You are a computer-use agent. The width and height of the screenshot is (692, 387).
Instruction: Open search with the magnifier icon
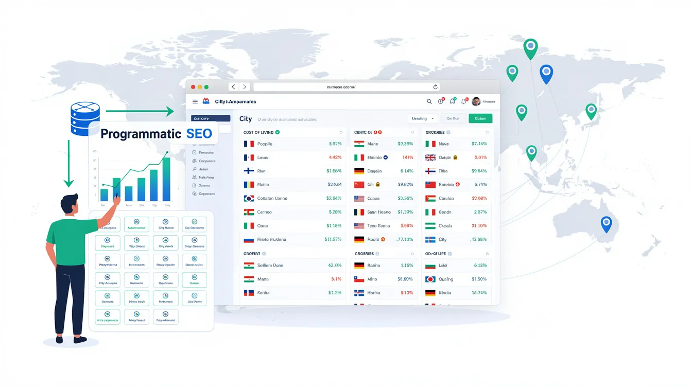click(429, 102)
